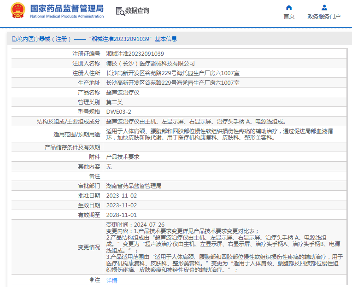352x287 pixels.
Task: Click the document icon before 境内医疗器械
Action: click(14, 39)
